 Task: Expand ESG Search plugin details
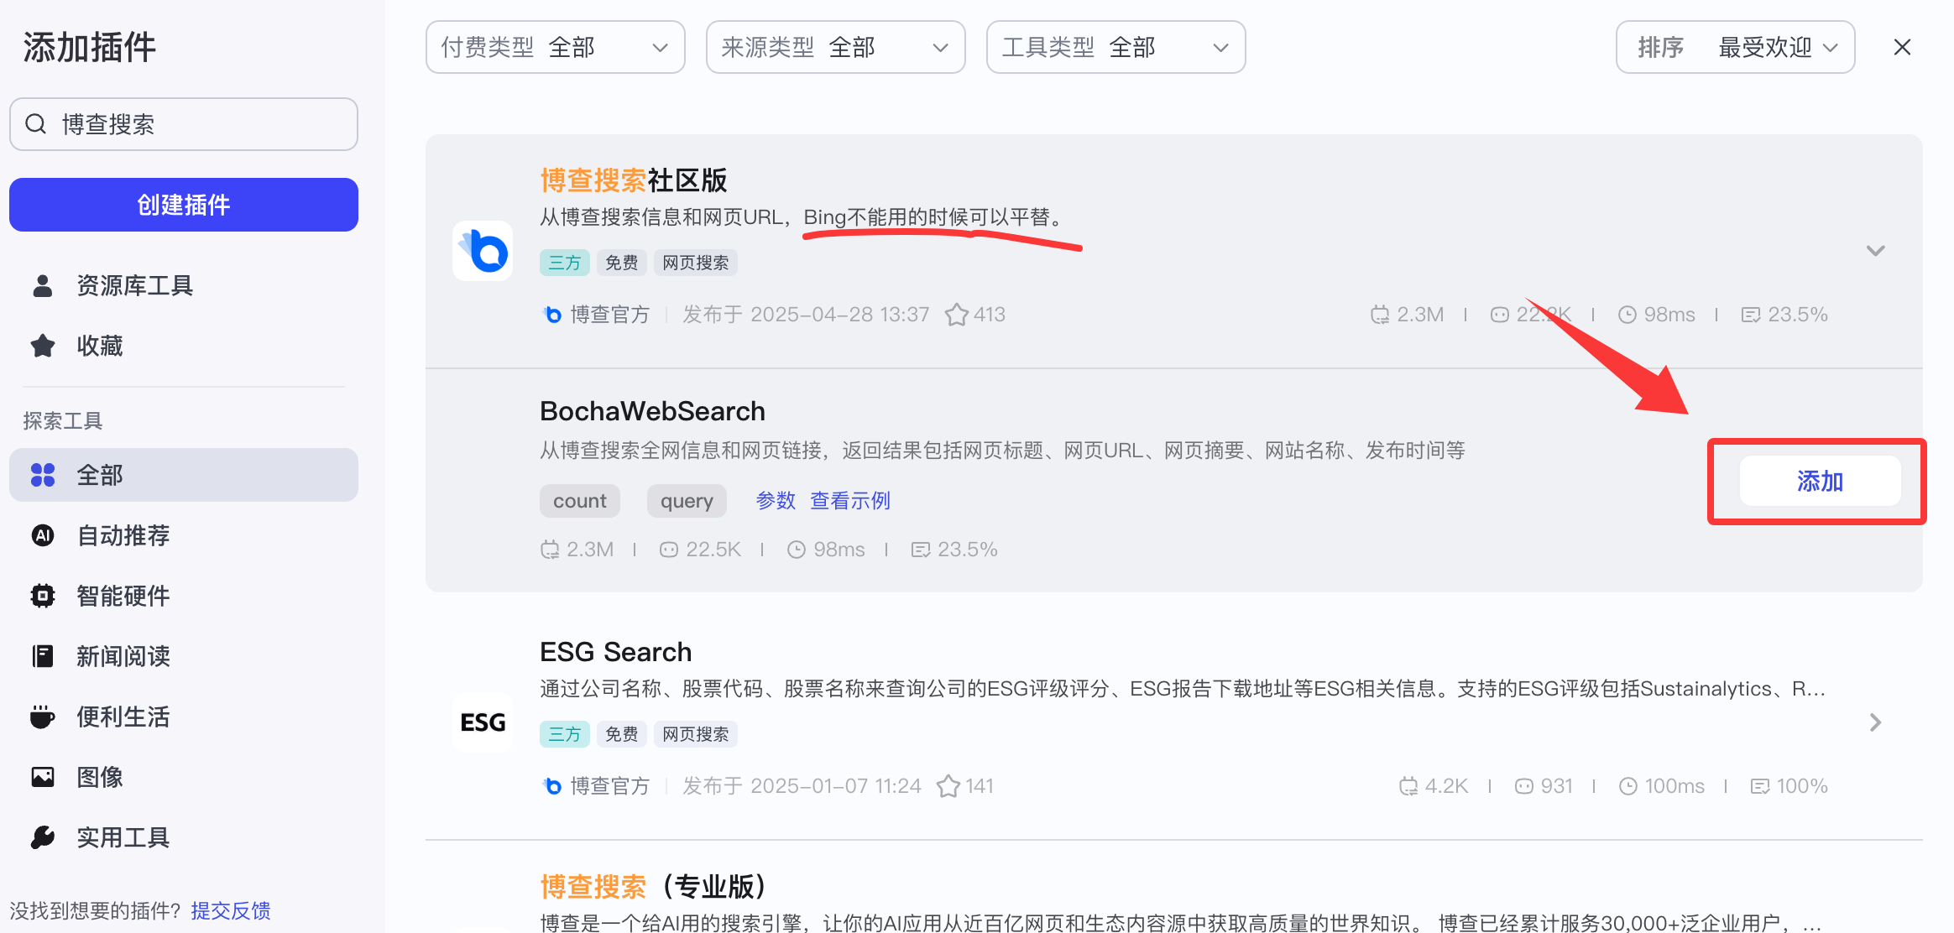point(1875,722)
